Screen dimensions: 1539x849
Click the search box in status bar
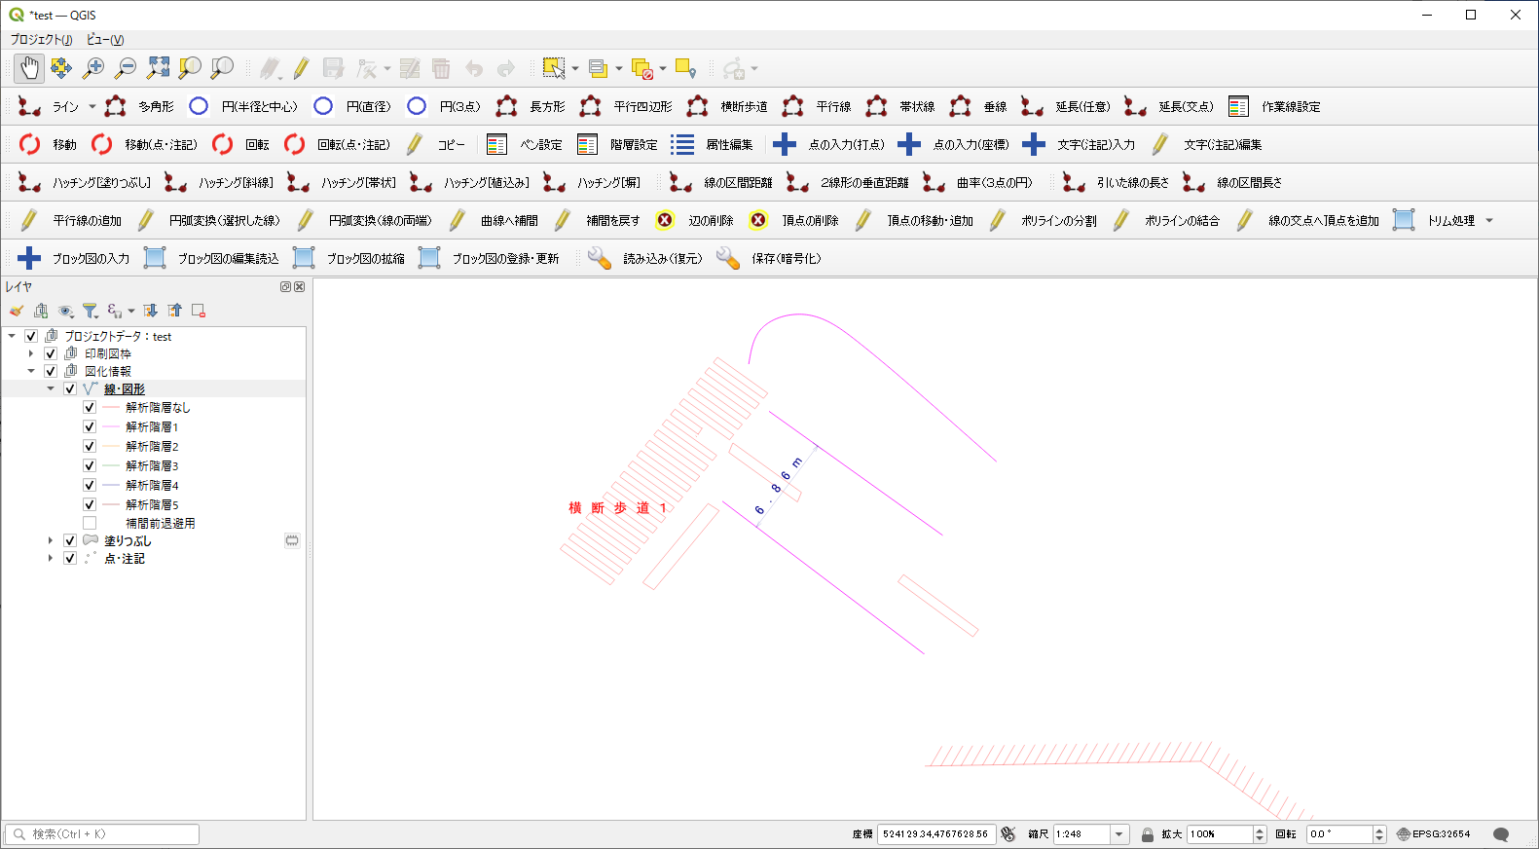tap(102, 834)
